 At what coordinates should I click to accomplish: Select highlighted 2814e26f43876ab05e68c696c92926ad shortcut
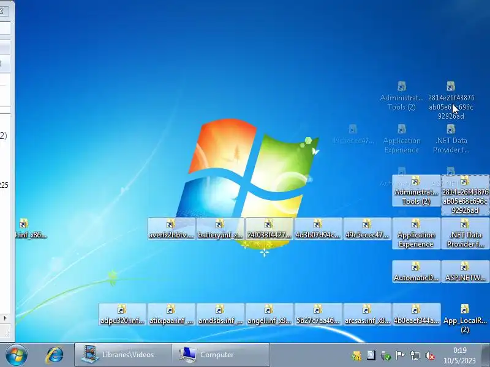(x=466, y=195)
